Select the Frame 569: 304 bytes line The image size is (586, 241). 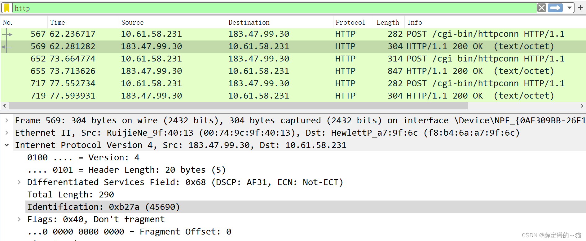300,120
